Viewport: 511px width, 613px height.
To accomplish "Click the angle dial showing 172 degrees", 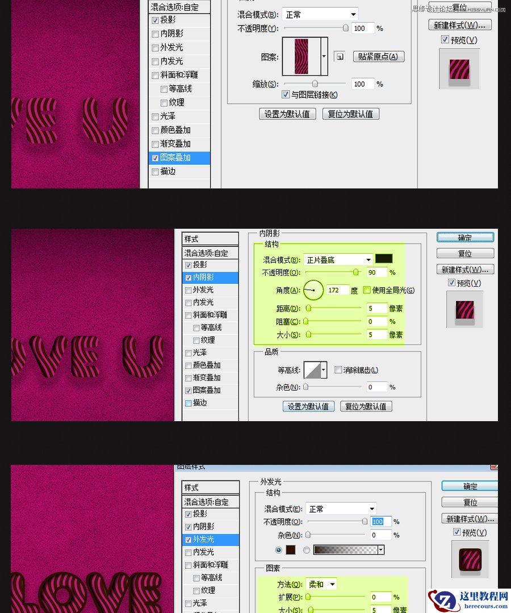I will 312,290.
